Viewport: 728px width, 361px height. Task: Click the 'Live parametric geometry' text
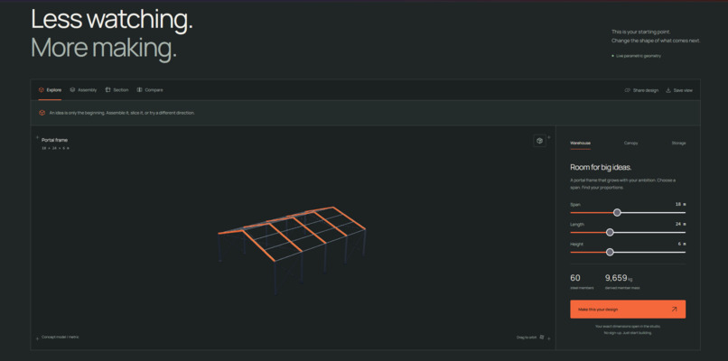coord(639,56)
